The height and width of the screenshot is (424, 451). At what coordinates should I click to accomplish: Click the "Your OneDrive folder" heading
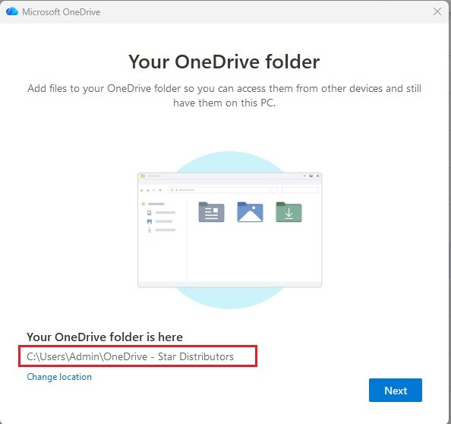click(224, 62)
